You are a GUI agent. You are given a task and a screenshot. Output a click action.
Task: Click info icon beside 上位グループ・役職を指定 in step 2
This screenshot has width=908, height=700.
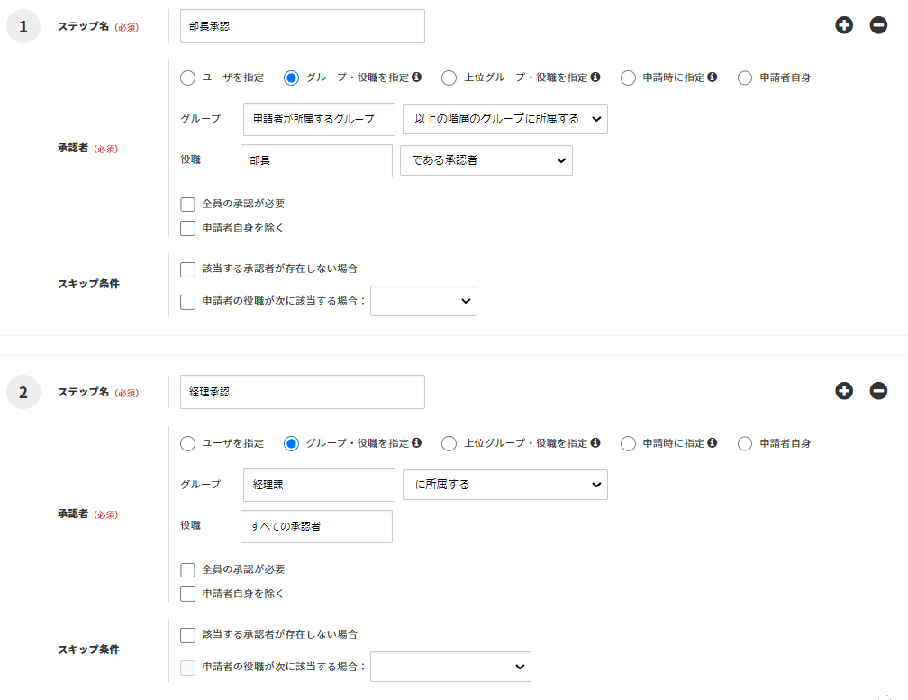595,443
